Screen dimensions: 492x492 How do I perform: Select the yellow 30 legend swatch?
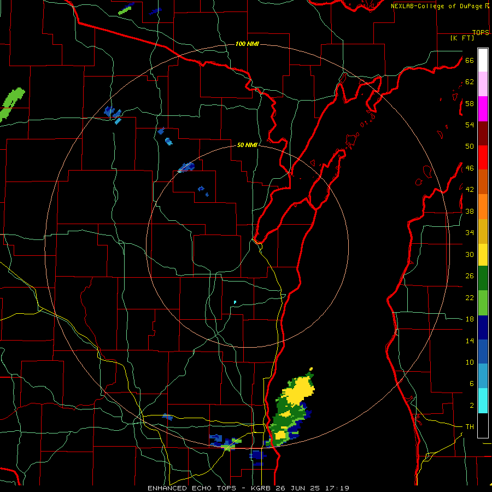tap(483, 255)
